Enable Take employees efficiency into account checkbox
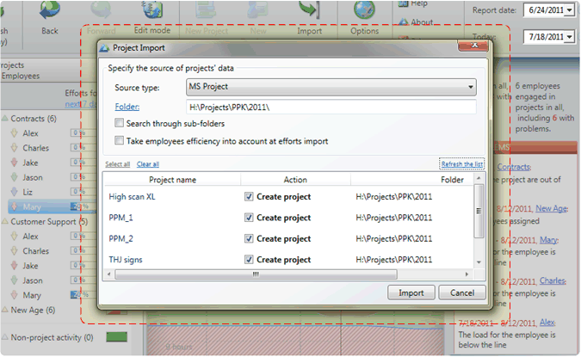 [x=119, y=141]
